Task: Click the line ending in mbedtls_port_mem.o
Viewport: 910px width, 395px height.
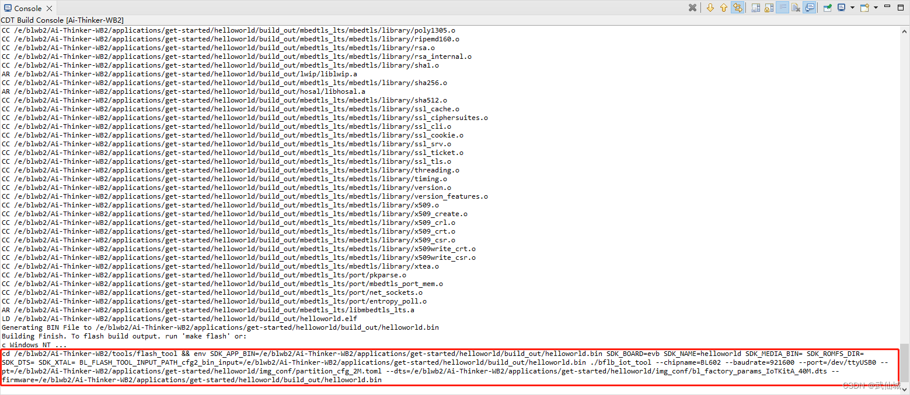Action: pos(222,284)
